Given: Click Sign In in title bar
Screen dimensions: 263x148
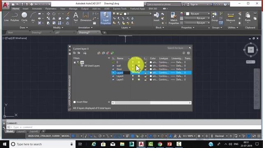Looking at the screenshot, I should (194, 5).
